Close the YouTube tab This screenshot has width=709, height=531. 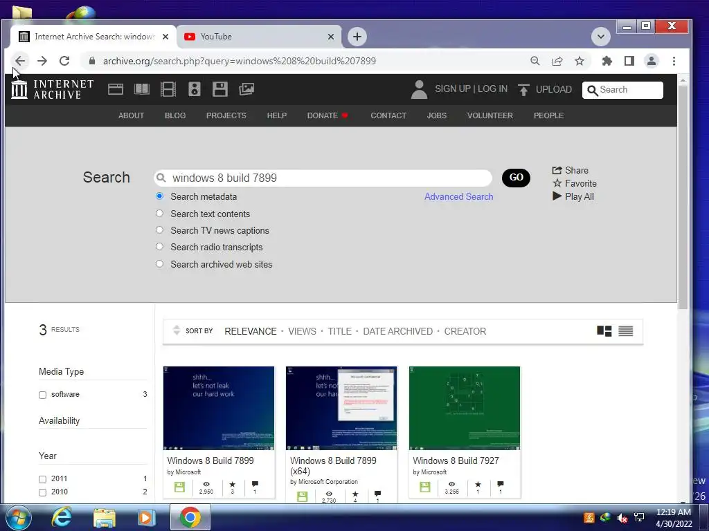[331, 37]
